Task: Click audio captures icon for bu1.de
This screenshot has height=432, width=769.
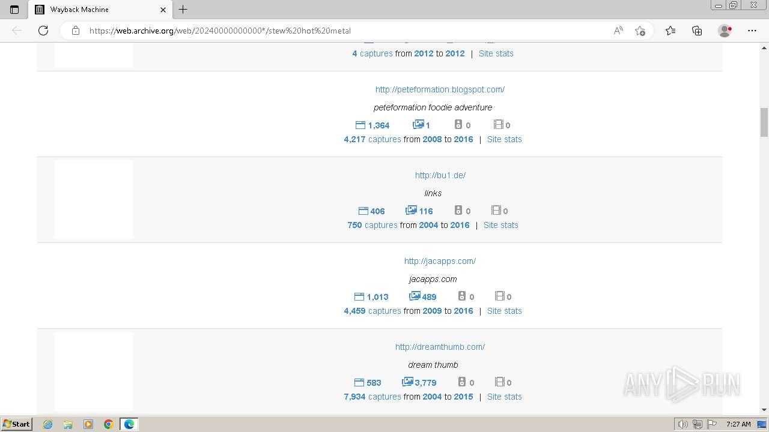Action: (x=458, y=211)
